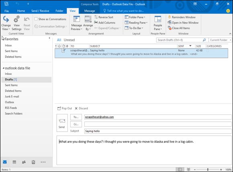Discard the draft message
233x172 pixels.
[82, 108]
